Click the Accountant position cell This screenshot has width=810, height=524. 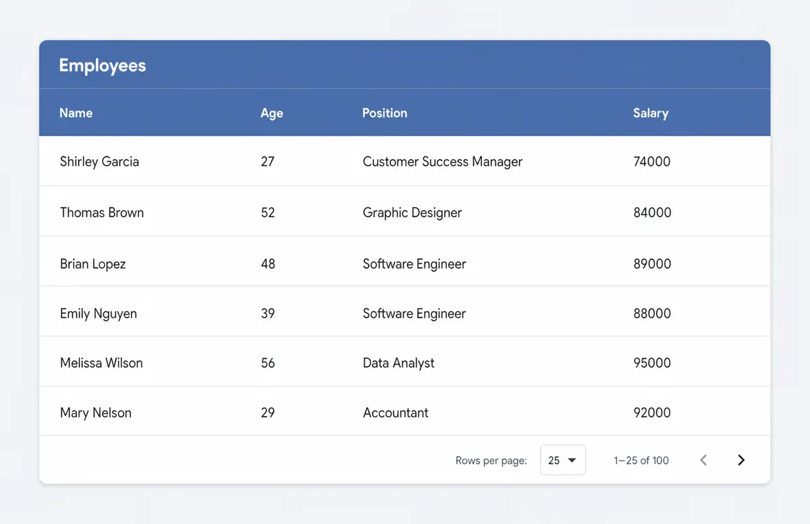(396, 413)
